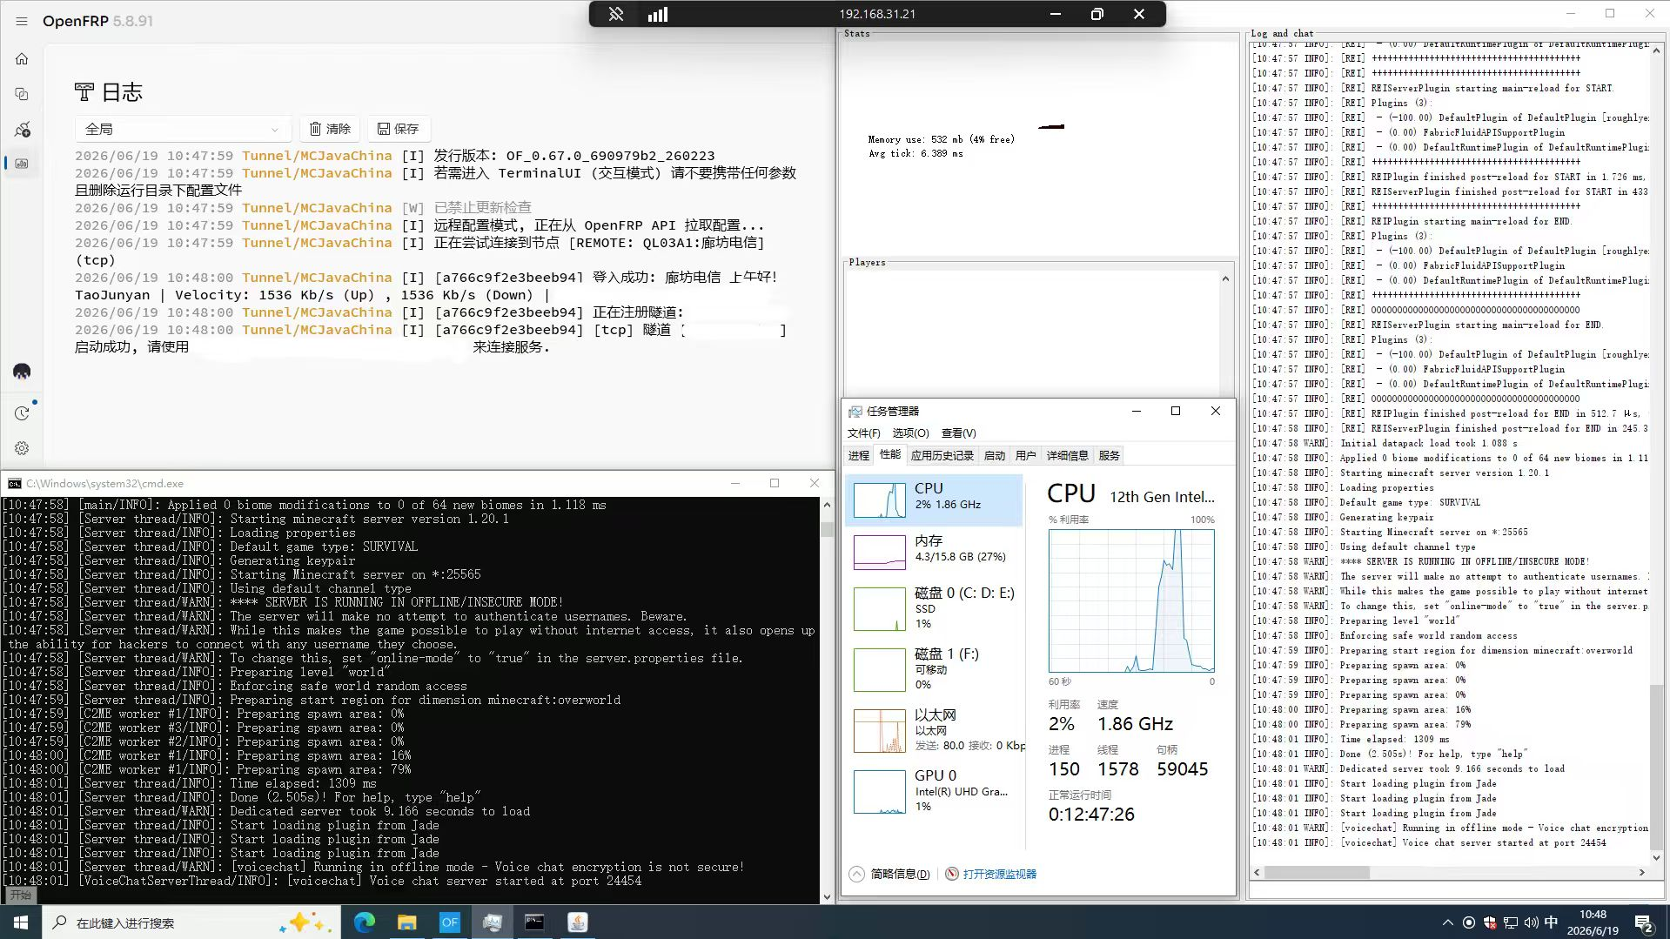This screenshot has height=939, width=1670.
Task: Save the logs with 保存 button
Action: pyautogui.click(x=399, y=129)
